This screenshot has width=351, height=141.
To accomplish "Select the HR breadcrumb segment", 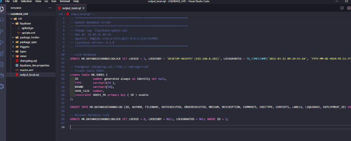I will (x=61, y=14).
